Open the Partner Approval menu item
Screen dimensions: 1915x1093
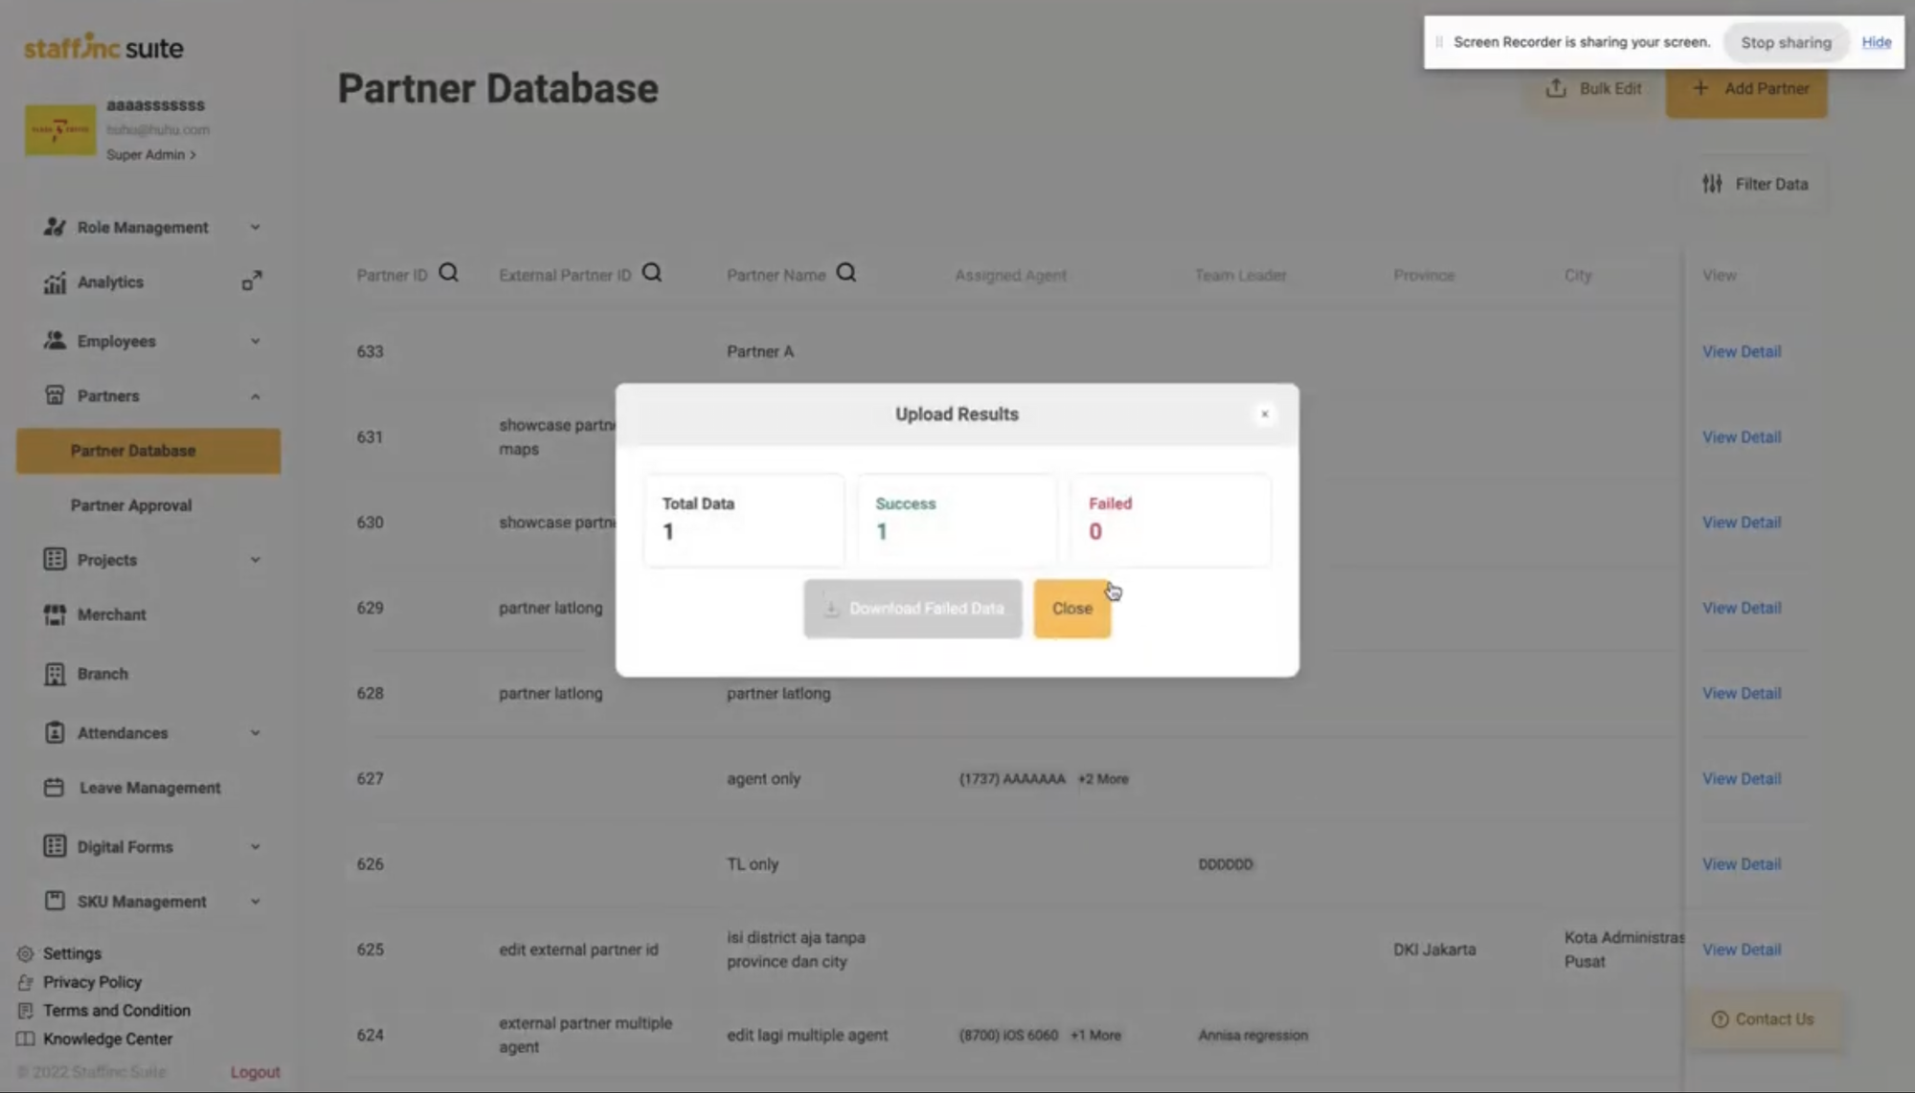click(x=131, y=505)
